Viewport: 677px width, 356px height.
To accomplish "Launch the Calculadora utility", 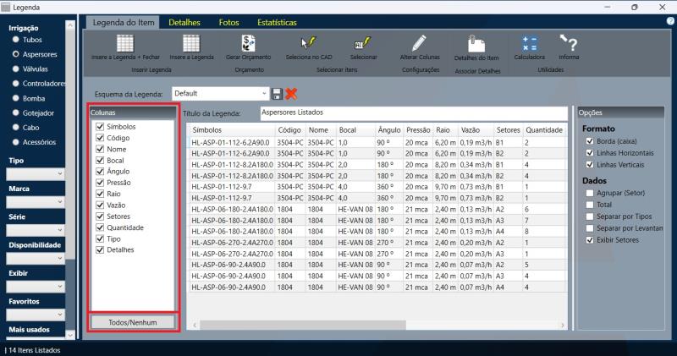I will (530, 44).
